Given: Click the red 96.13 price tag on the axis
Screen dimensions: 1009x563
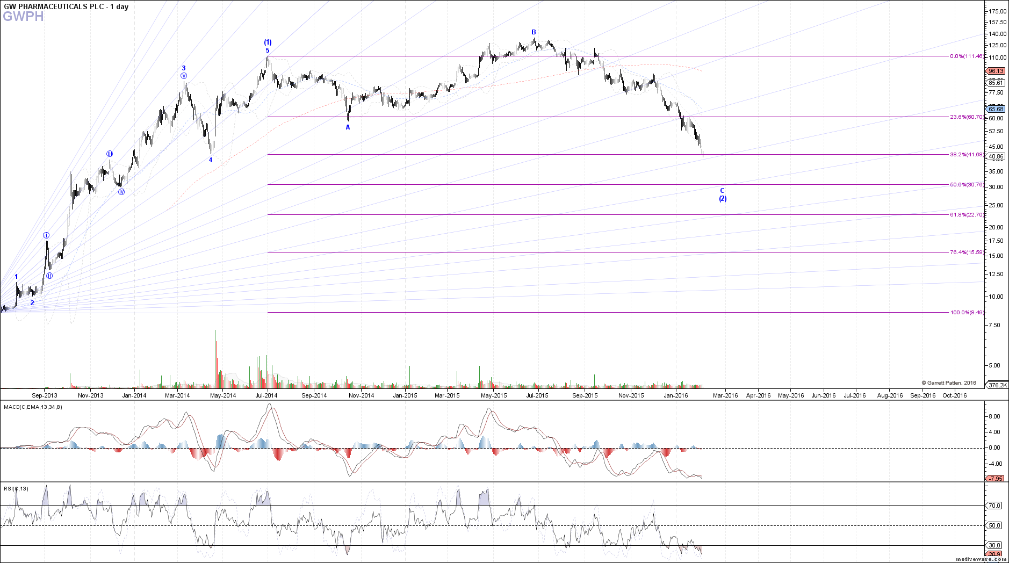Looking at the screenshot, I should (x=996, y=71).
